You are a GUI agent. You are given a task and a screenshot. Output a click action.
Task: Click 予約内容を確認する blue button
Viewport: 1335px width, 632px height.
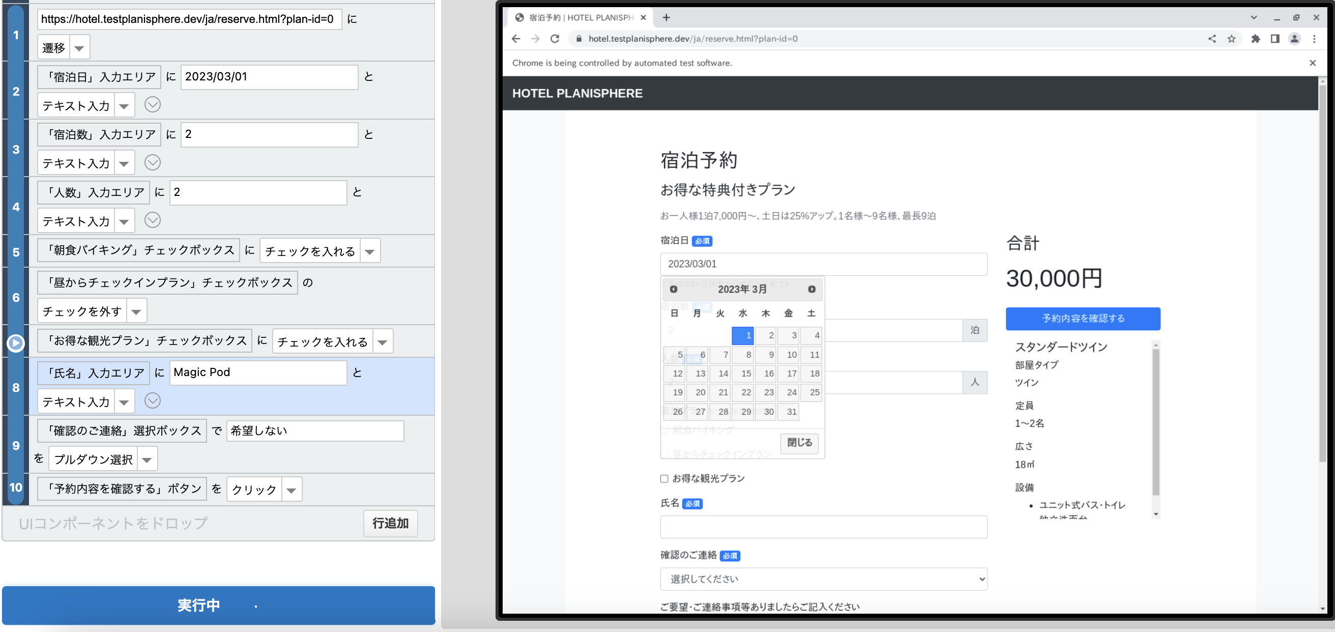point(1083,319)
